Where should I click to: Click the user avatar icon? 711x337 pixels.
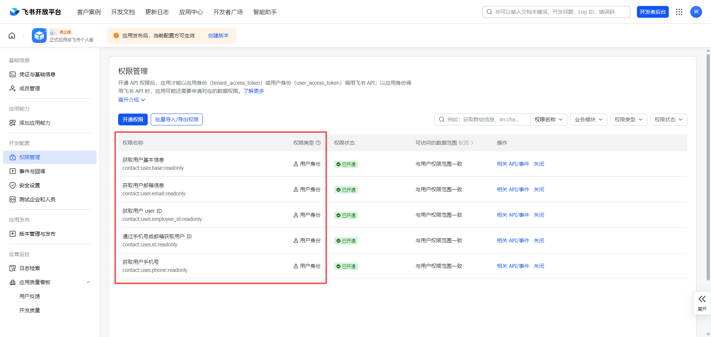point(696,12)
